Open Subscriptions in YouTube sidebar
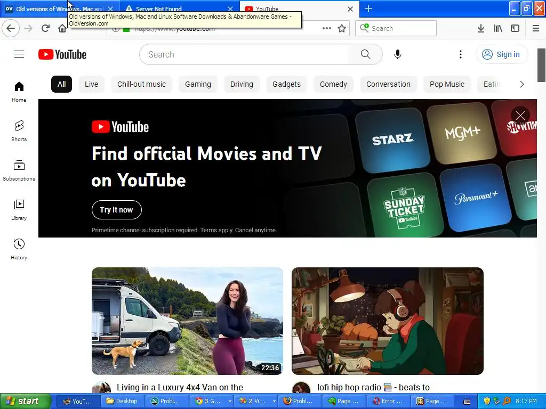Viewport: 546px width, 409px height. 19,170
